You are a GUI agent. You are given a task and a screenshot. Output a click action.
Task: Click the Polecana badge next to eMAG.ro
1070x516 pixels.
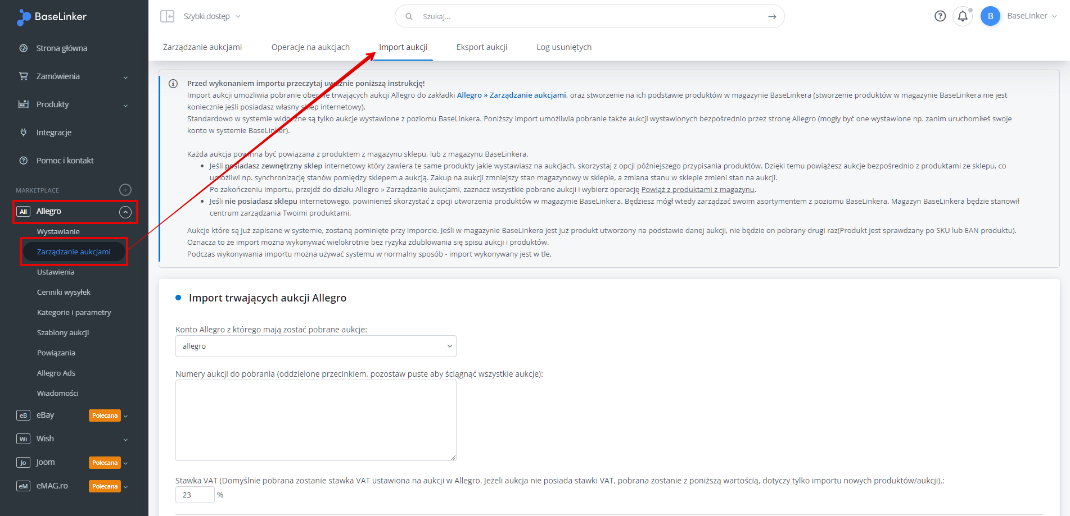click(105, 486)
